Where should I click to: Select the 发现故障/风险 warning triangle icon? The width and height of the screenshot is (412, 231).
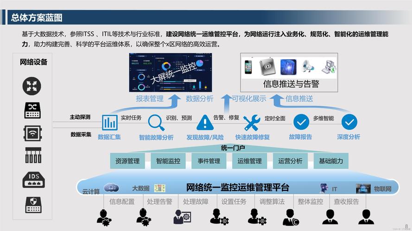point(205,122)
